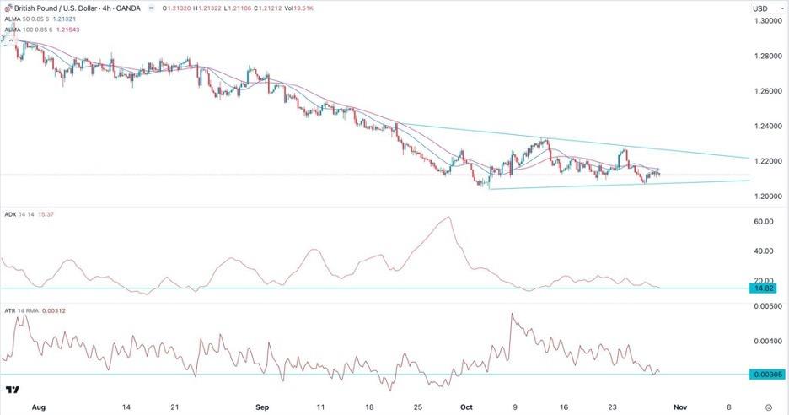789x415 pixels.
Task: Click the 1.24000 price axis label
Action: click(767, 127)
